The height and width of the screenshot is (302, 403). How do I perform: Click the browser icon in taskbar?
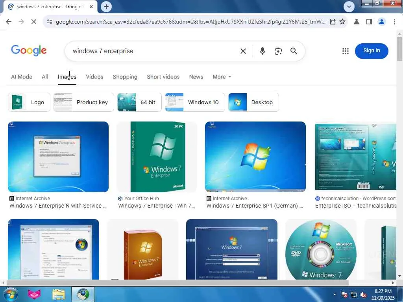[x=83, y=294]
